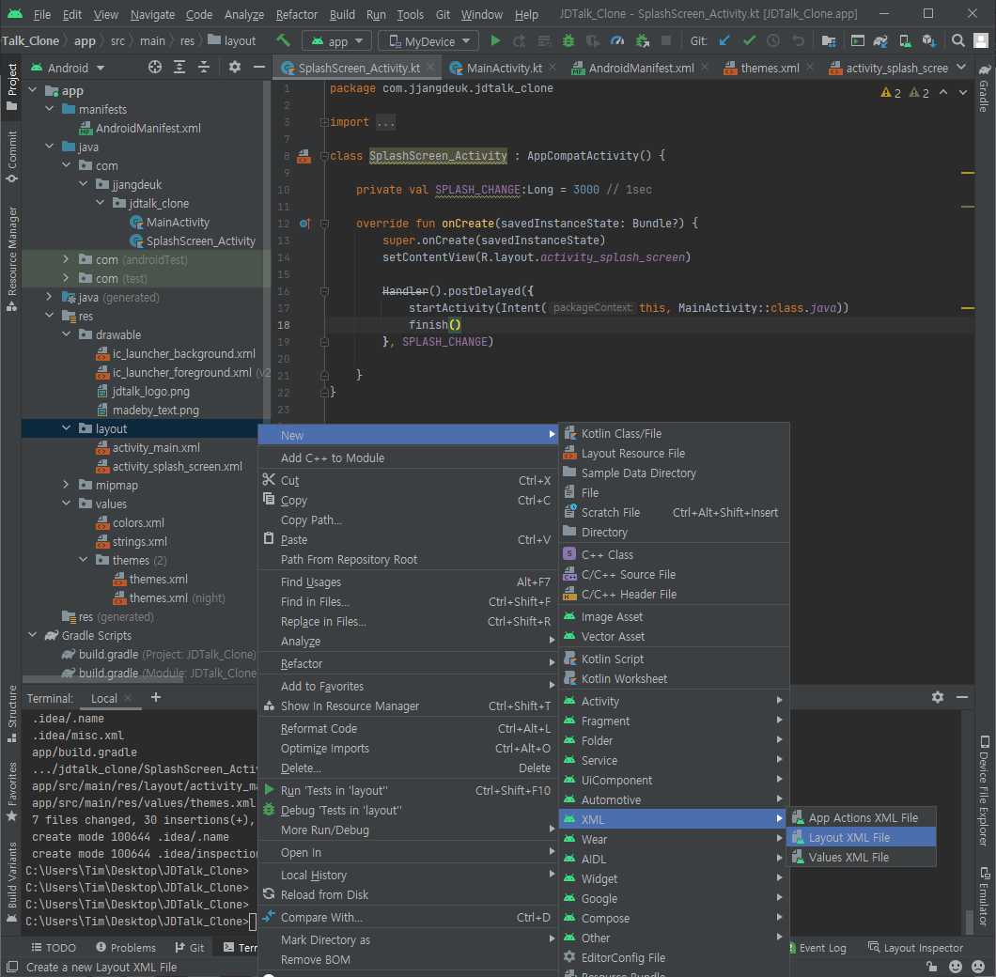This screenshot has width=996, height=977.
Task: Switch to the AndroidManifest.xml editor tab
Action: click(x=642, y=68)
